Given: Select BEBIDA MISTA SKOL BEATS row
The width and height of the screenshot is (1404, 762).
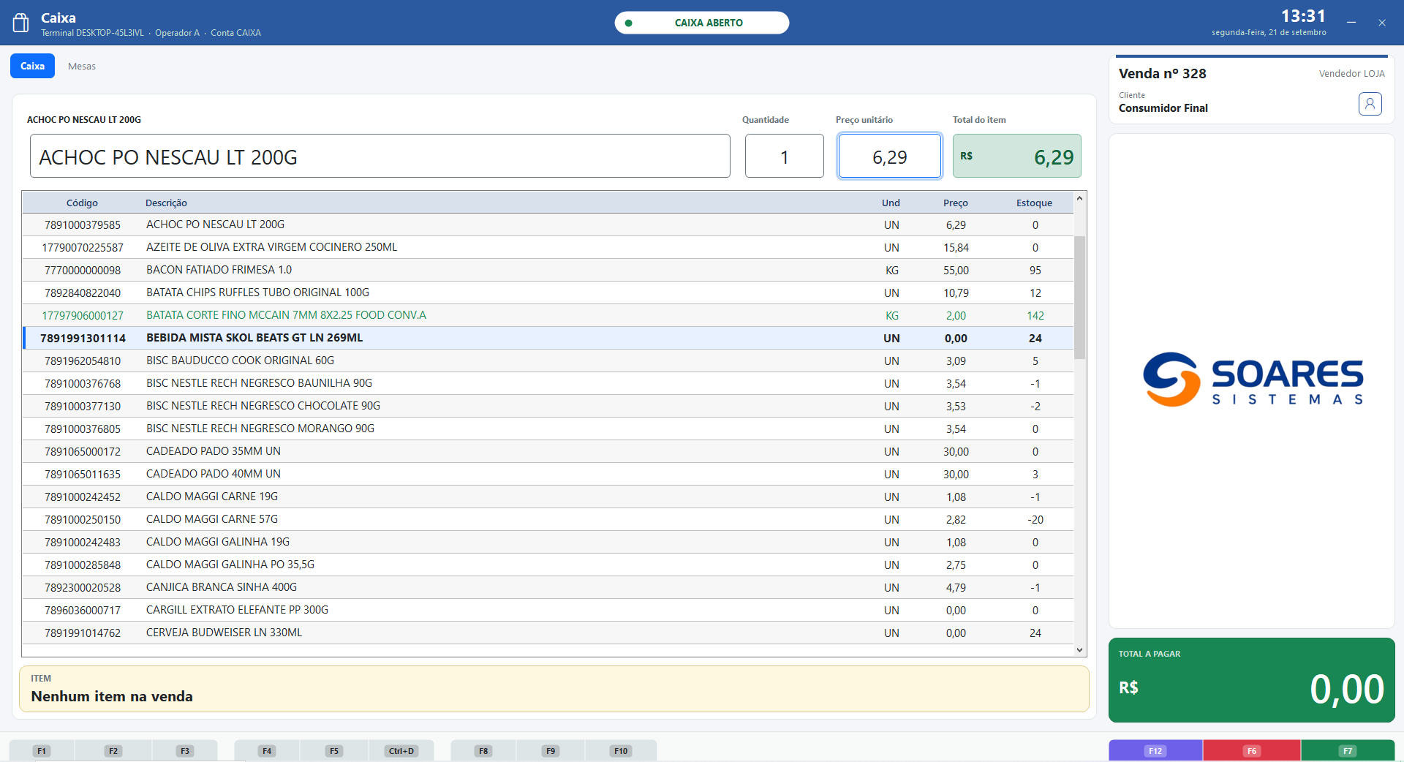Looking at the screenshot, I should (548, 338).
